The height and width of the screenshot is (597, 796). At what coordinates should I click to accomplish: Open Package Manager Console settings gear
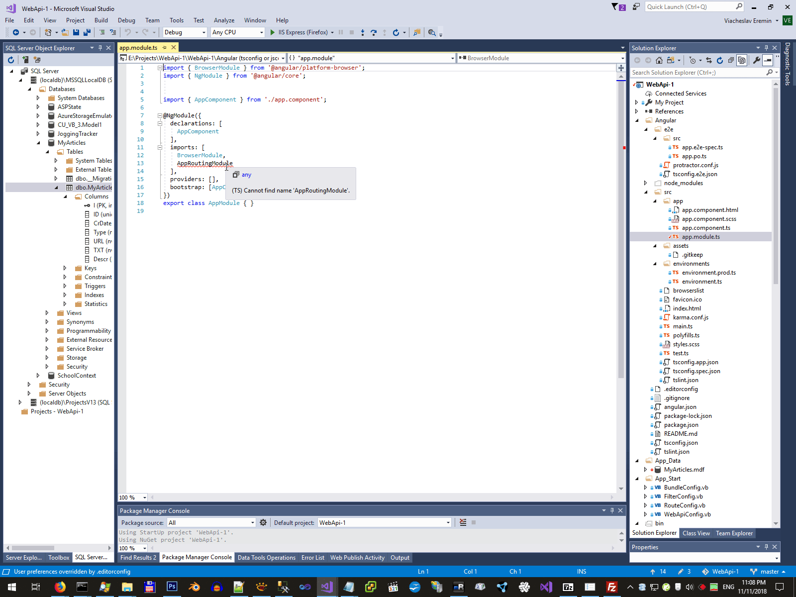[263, 522]
